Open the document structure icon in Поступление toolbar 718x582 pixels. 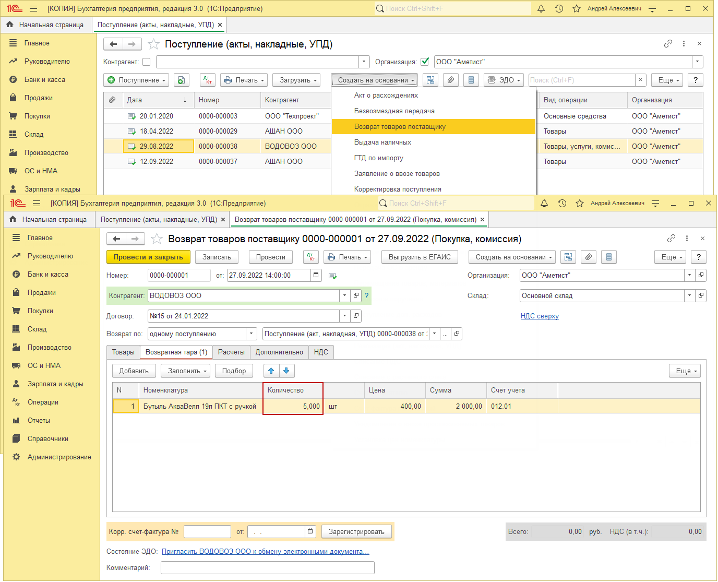coord(430,80)
